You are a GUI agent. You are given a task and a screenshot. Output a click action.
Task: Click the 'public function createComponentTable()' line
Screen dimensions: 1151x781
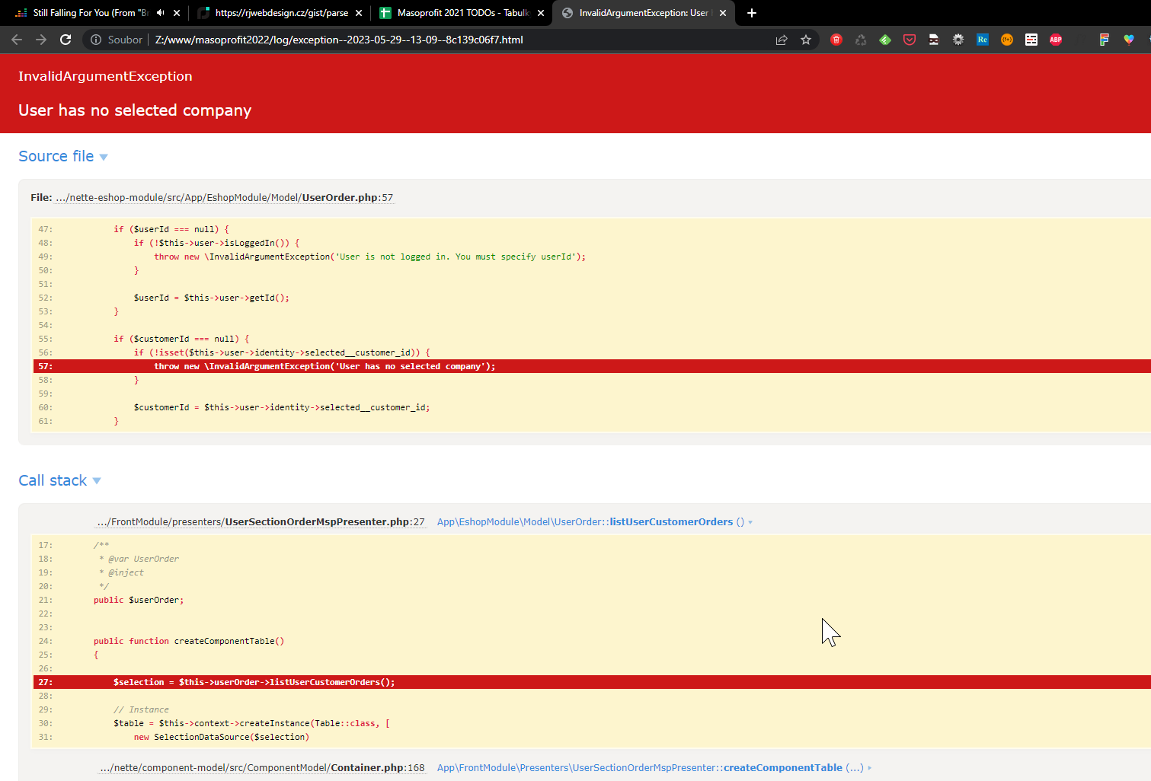tap(189, 641)
